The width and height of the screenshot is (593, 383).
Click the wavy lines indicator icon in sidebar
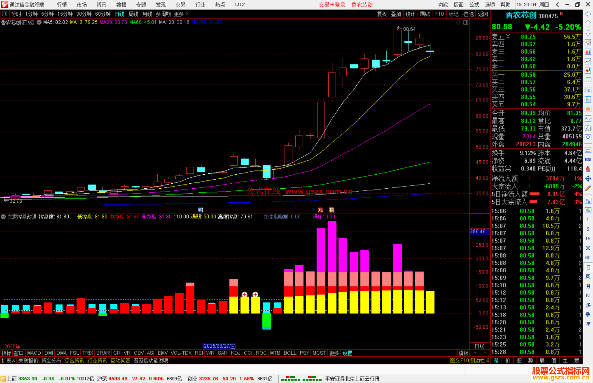point(588,150)
